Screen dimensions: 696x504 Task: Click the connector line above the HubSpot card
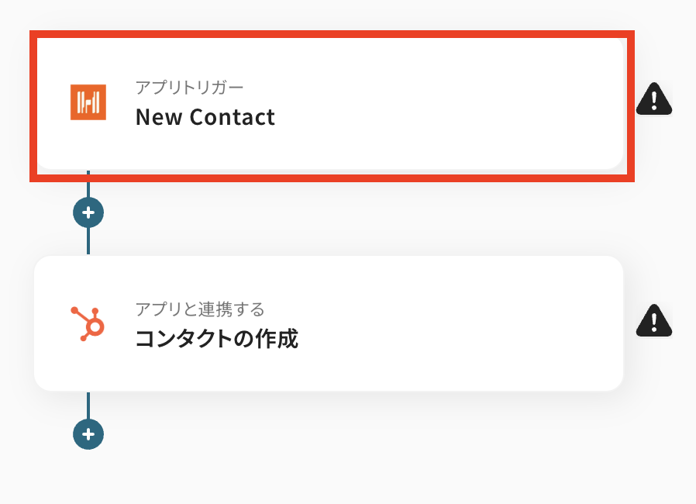click(88, 242)
